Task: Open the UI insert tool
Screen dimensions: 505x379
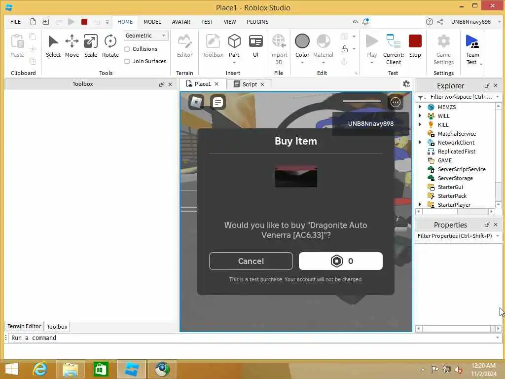Action: point(256,46)
